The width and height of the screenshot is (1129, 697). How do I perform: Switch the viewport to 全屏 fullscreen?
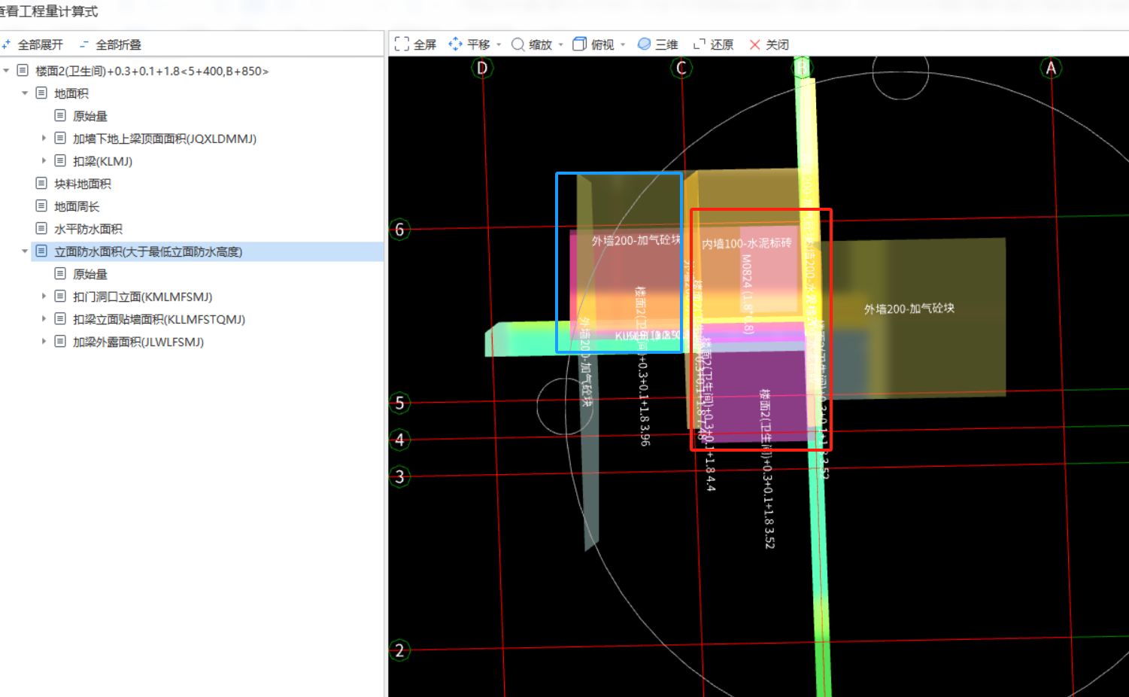(415, 44)
